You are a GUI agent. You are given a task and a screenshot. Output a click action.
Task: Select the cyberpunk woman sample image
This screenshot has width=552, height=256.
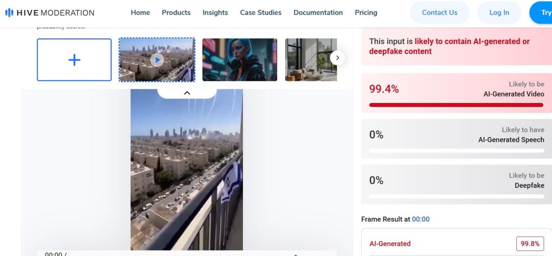[x=240, y=60]
